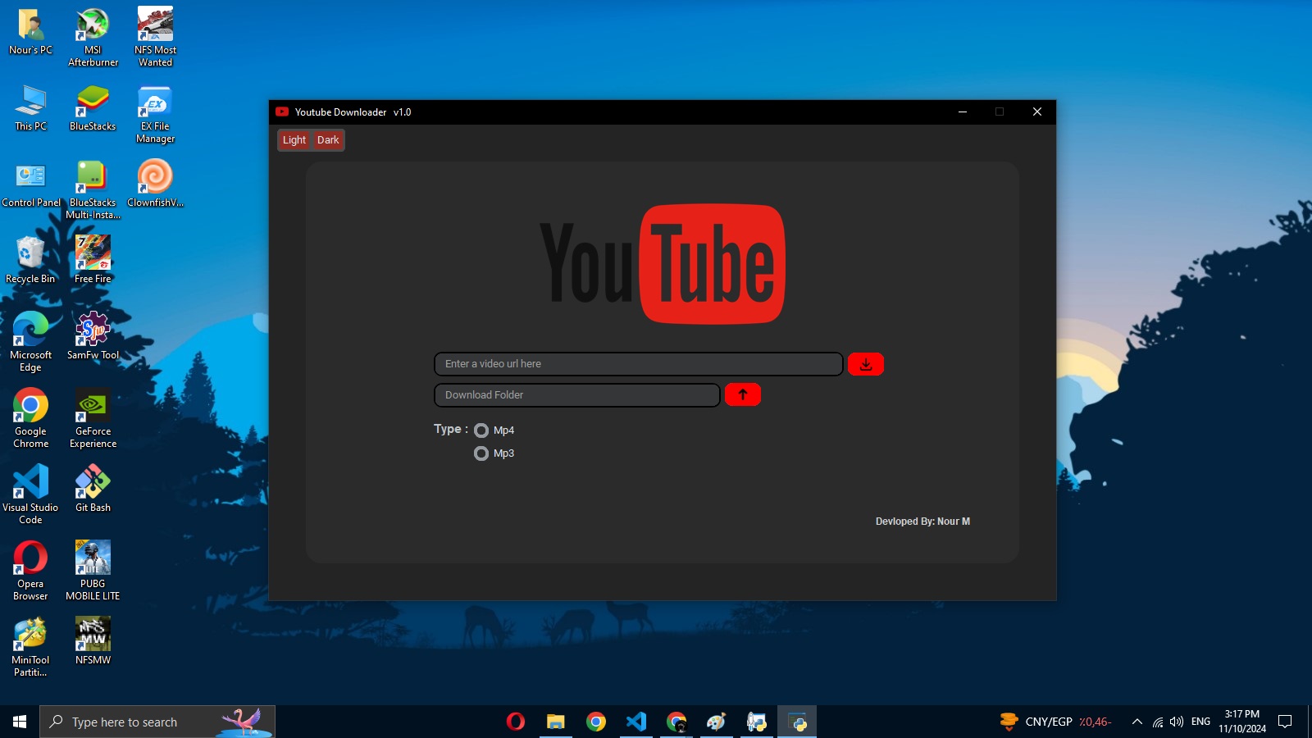Focus the video URL input field
The width and height of the screenshot is (1312, 738).
[639, 364]
